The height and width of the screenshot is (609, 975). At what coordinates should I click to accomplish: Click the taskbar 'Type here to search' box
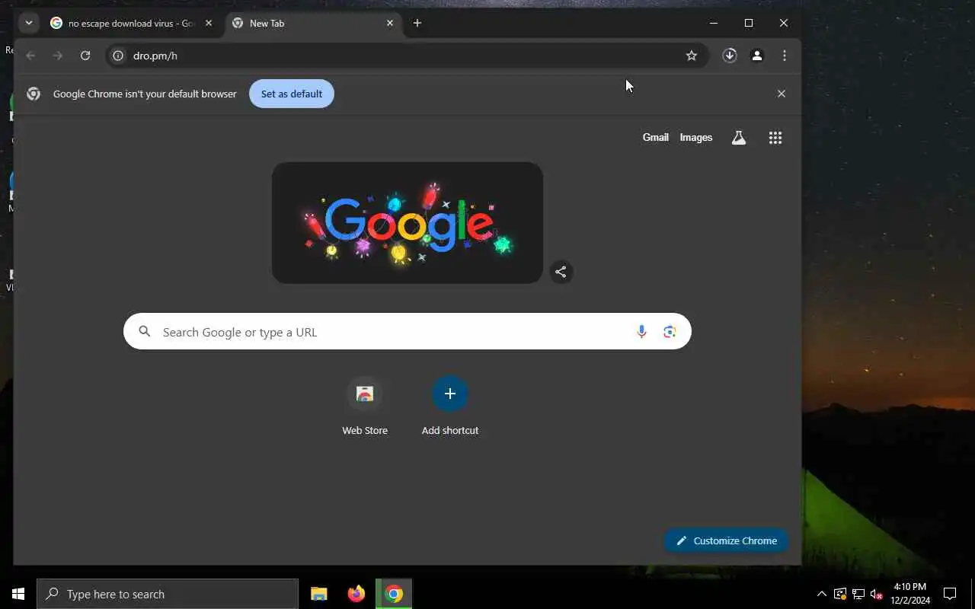click(168, 594)
